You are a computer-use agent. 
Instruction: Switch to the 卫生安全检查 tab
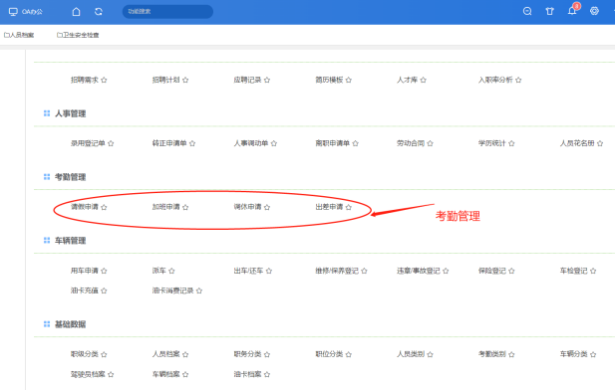pos(78,35)
